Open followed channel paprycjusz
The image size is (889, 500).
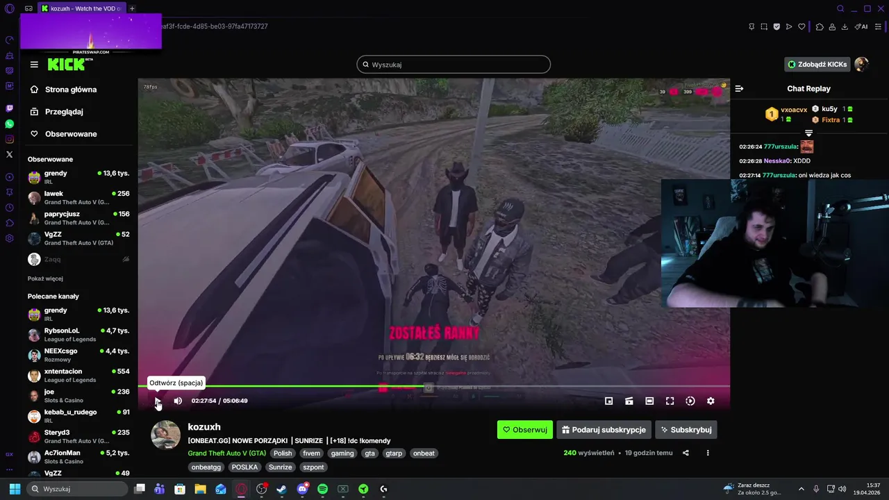pyautogui.click(x=78, y=218)
